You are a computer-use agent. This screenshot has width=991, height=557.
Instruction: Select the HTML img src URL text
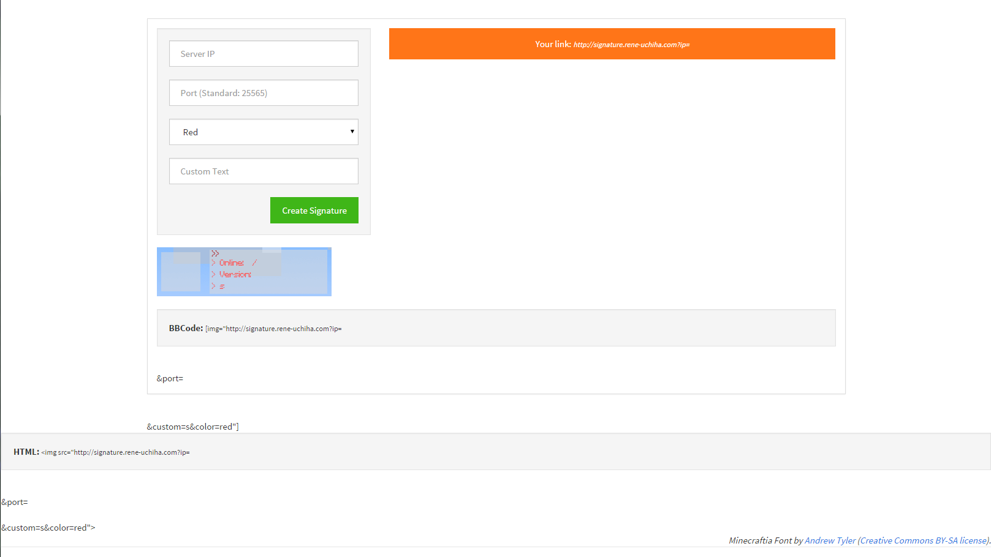[116, 452]
